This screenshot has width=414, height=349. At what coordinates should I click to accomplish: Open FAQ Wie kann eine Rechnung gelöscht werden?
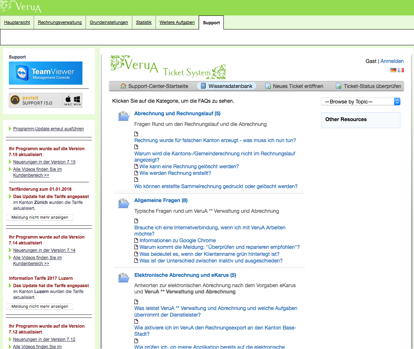pyautogui.click(x=189, y=166)
